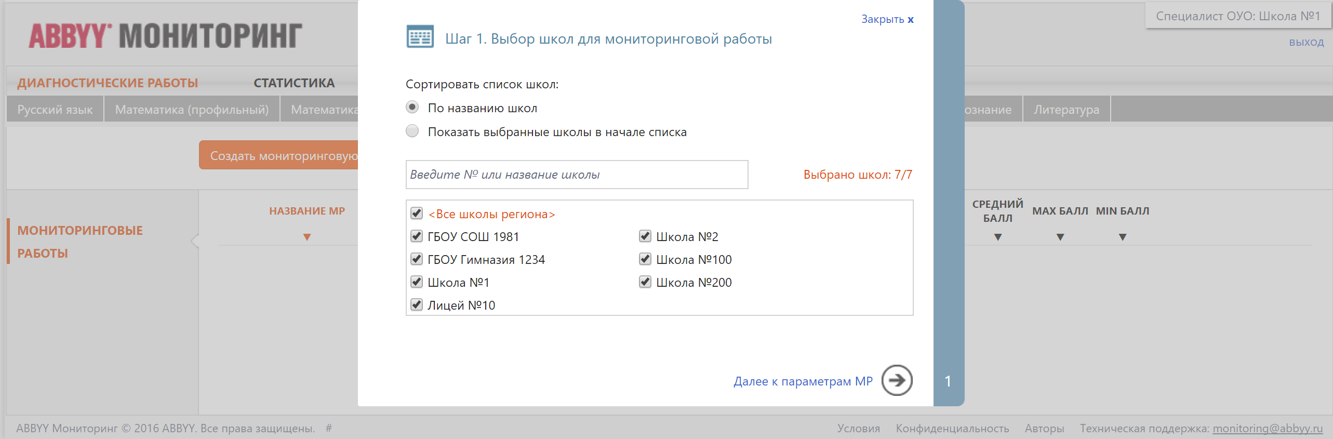Image resolution: width=1333 pixels, height=439 pixels.
Task: Sort by Min балл arrow
Action: coord(1123,237)
